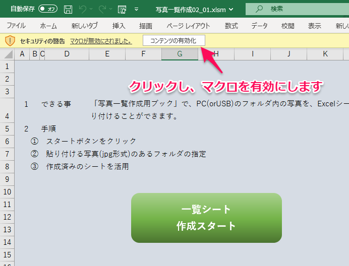Click the Undo arrow icon
Screen dimensions: 349x266
[x=83, y=9]
